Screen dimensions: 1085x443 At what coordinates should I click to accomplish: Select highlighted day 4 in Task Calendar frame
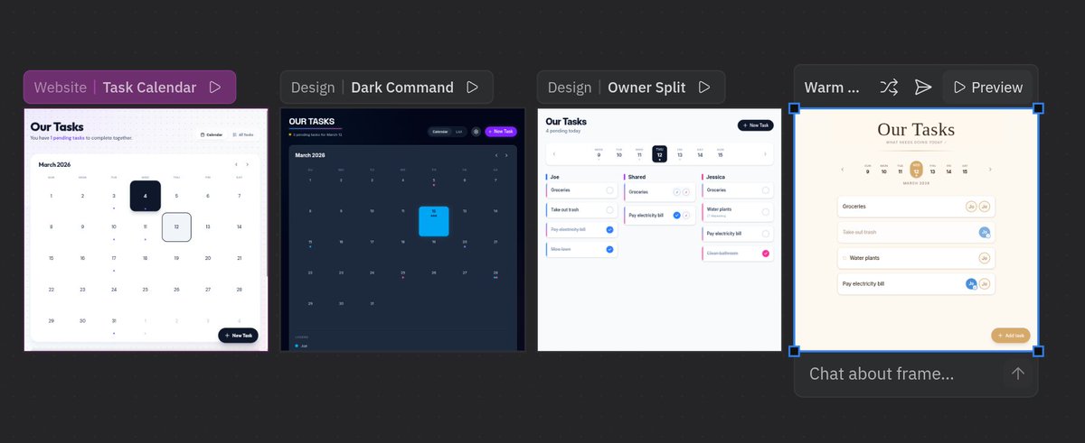tap(145, 196)
